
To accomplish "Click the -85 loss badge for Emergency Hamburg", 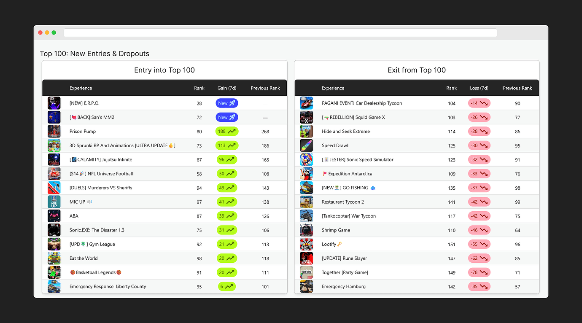I will (479, 286).
